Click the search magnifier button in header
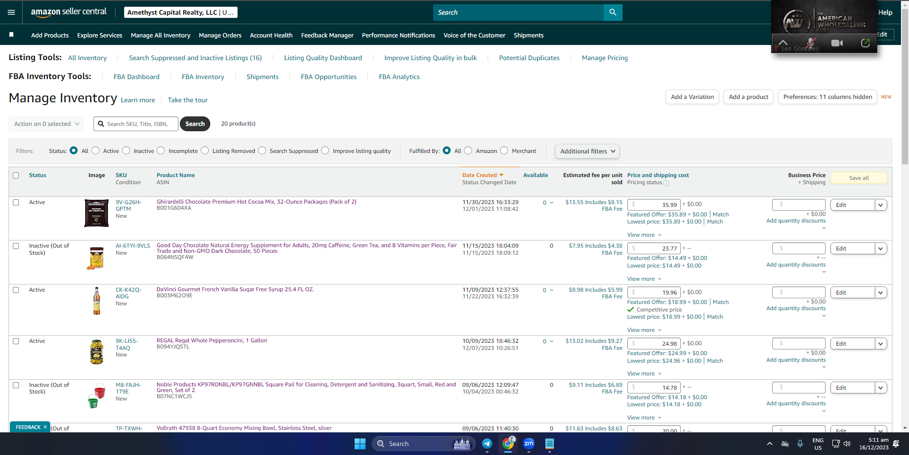The height and width of the screenshot is (455, 909). [x=613, y=12]
